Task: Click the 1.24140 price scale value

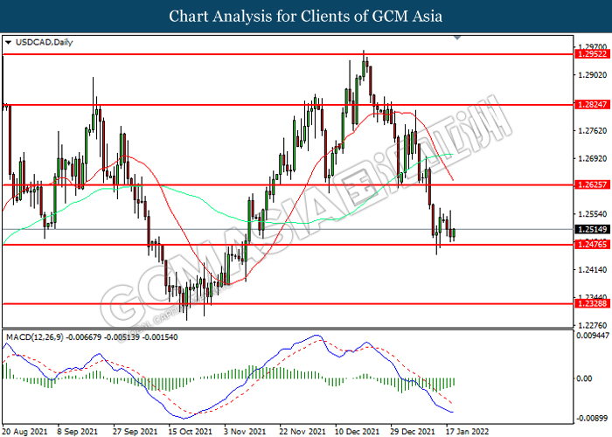Action: click(x=592, y=269)
